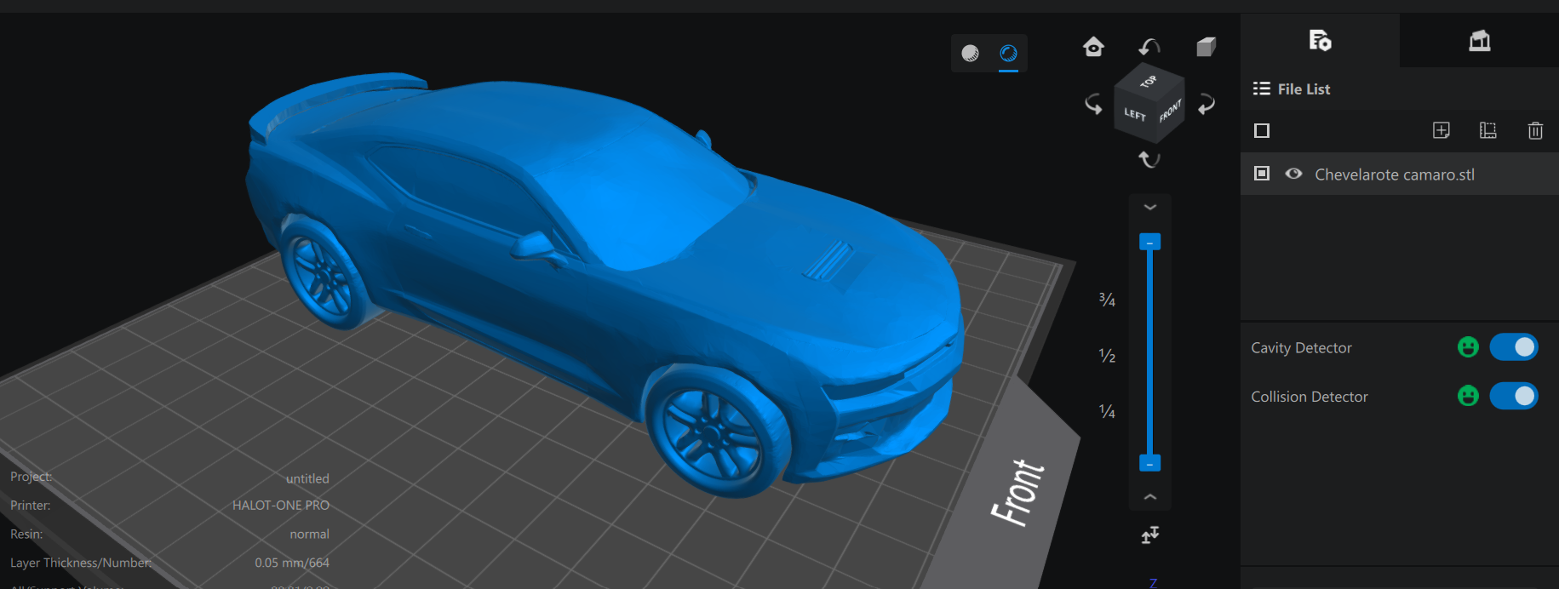Click Collision Detector green status face

pyautogui.click(x=1468, y=396)
